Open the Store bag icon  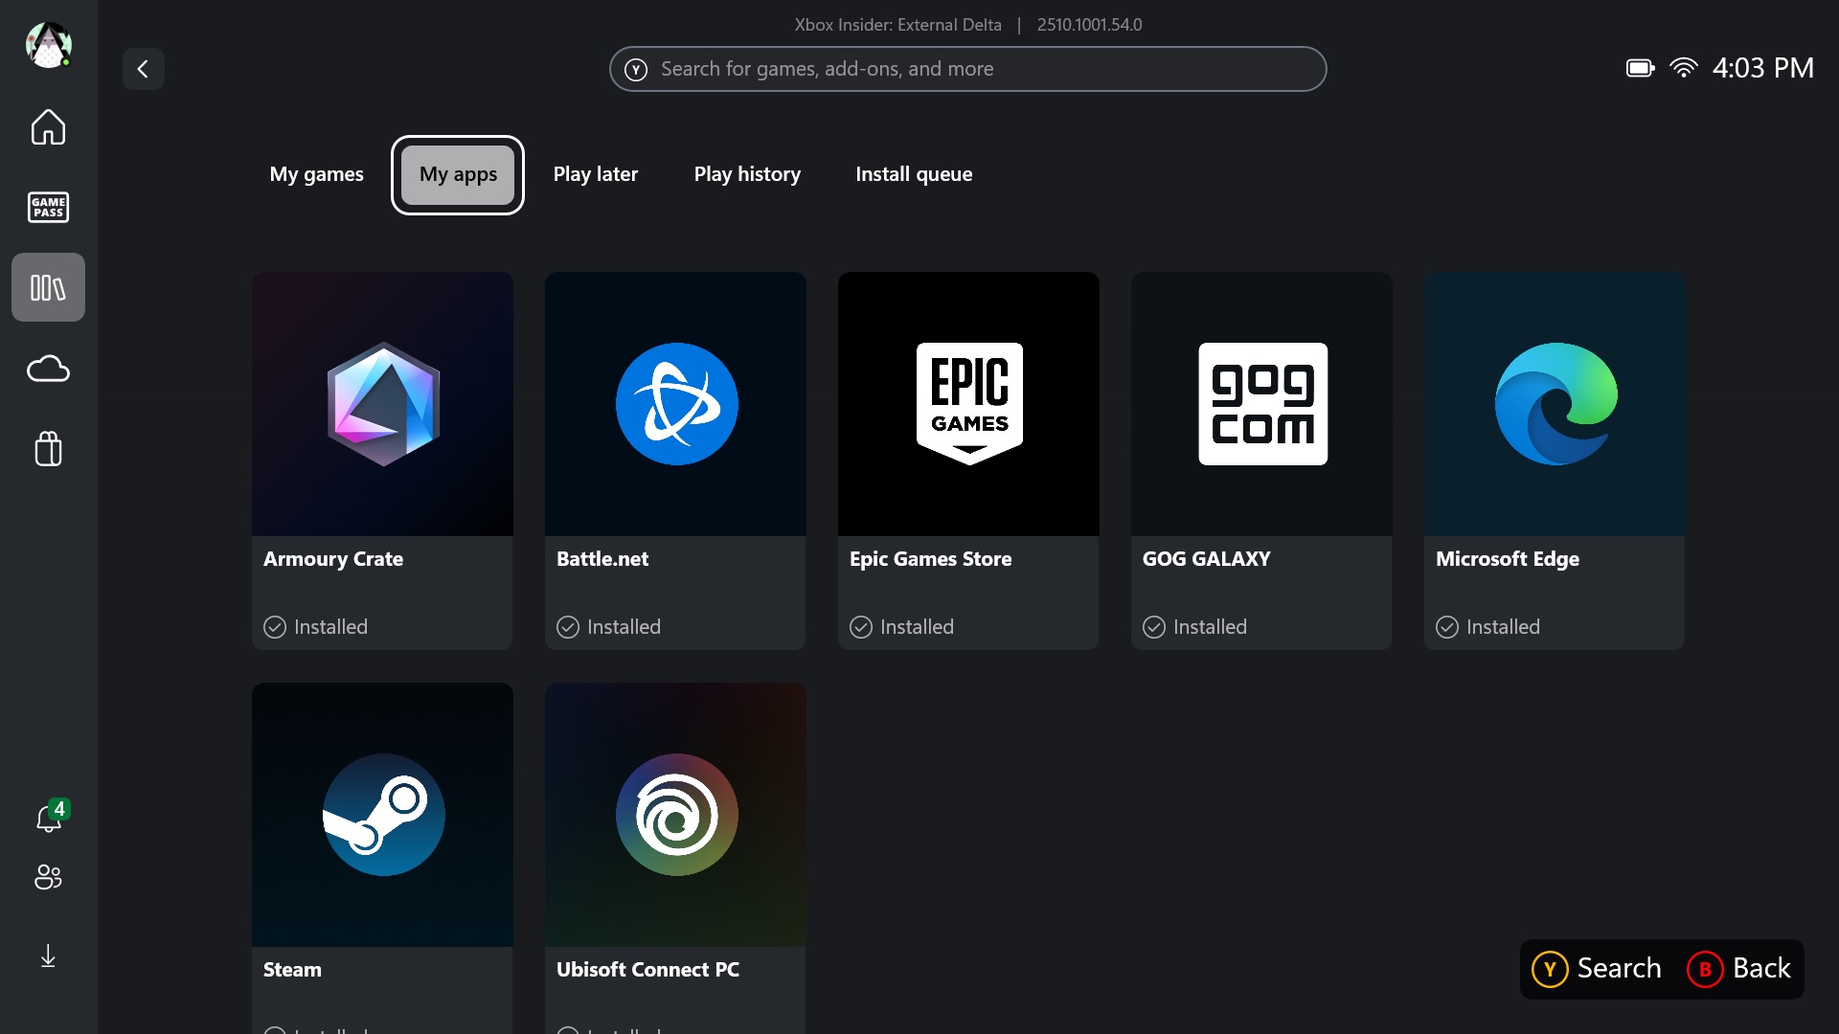(x=48, y=448)
